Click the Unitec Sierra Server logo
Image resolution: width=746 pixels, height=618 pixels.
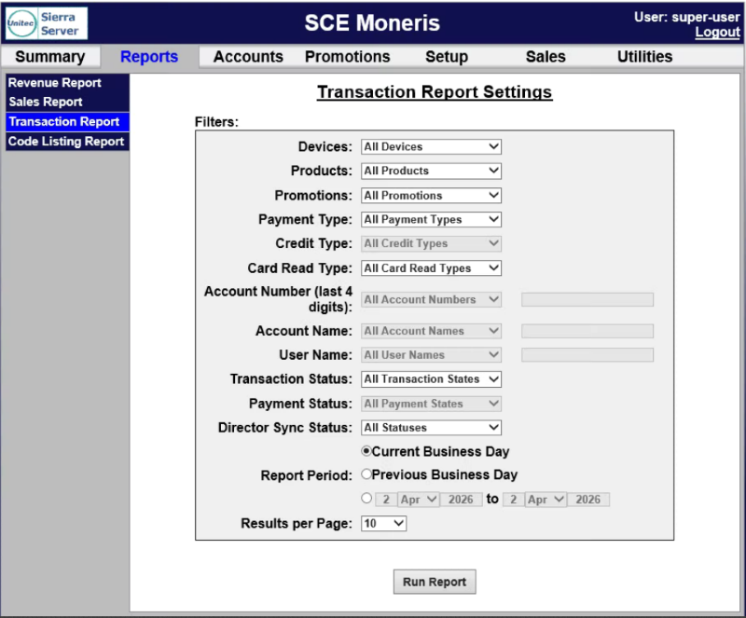pos(47,23)
